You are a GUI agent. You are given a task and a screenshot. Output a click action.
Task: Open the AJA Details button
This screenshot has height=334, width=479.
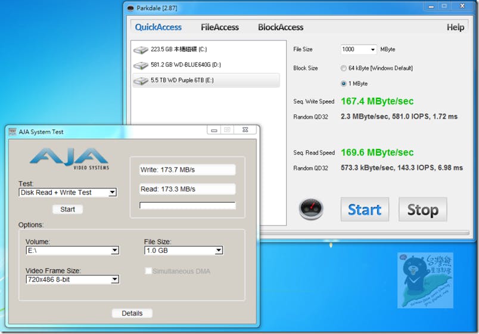132,313
